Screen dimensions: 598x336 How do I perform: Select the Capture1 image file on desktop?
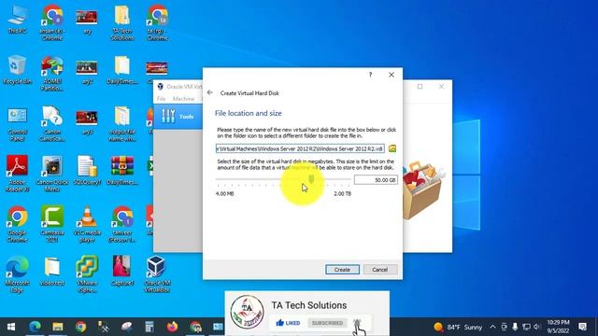coord(122,272)
